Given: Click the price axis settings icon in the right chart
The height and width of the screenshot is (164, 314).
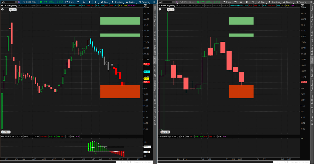Looking at the screenshot, I should [302, 6].
